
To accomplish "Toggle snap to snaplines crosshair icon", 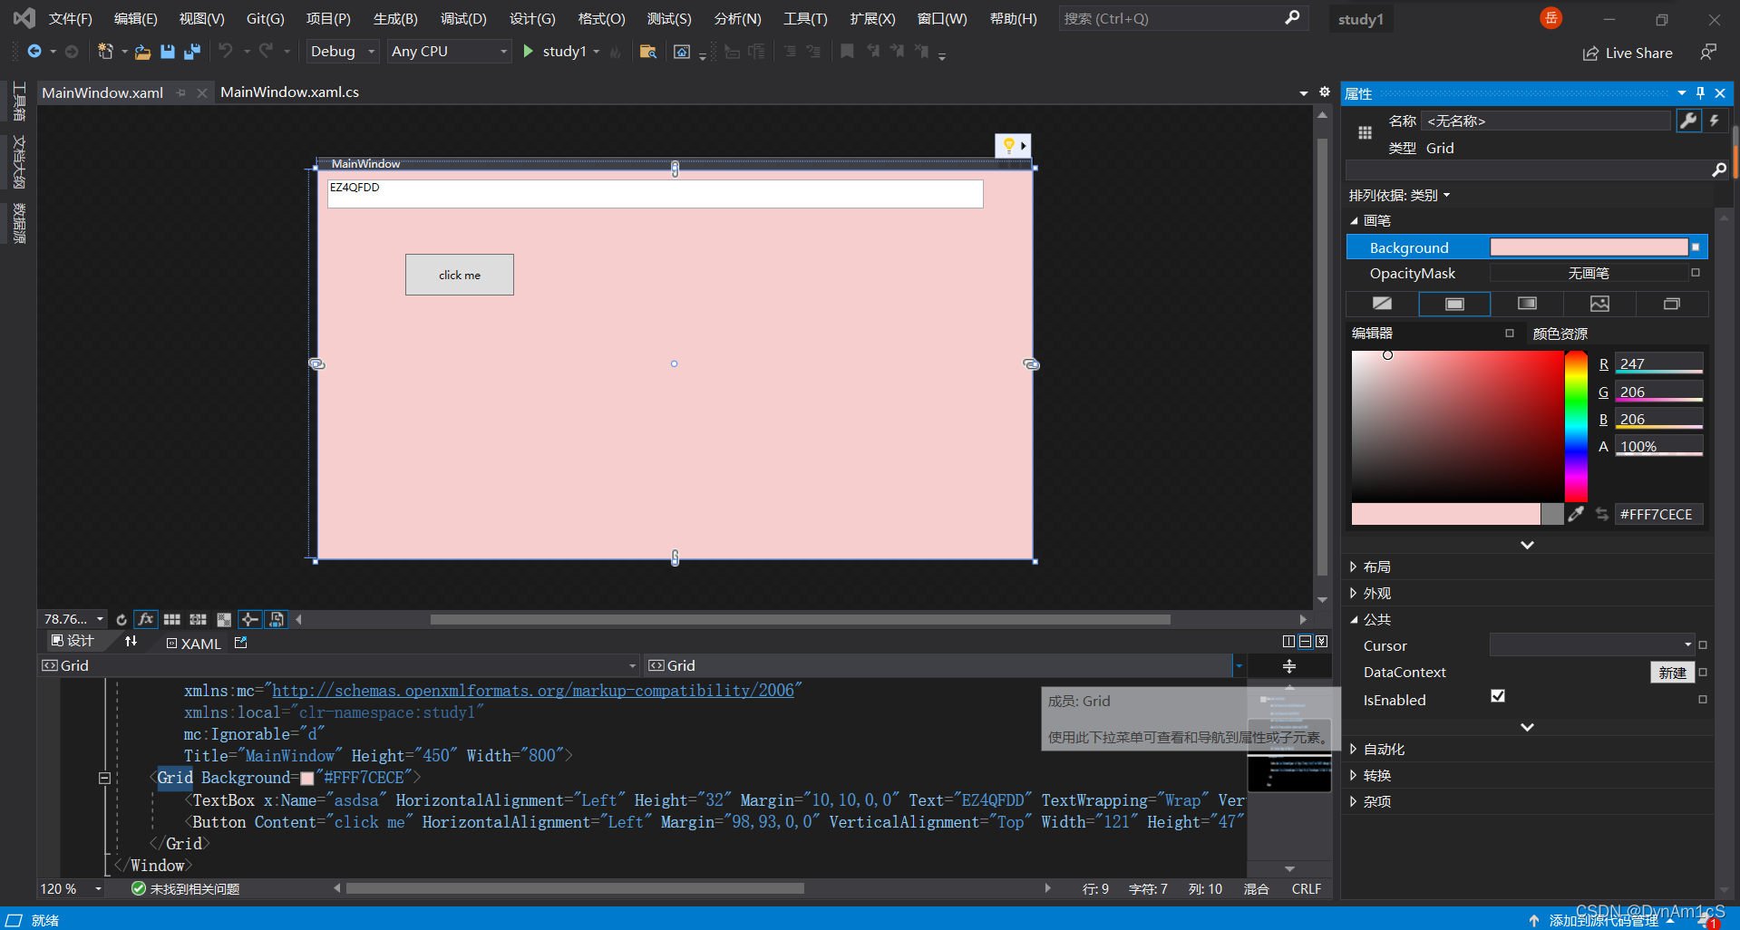I will pos(249,619).
